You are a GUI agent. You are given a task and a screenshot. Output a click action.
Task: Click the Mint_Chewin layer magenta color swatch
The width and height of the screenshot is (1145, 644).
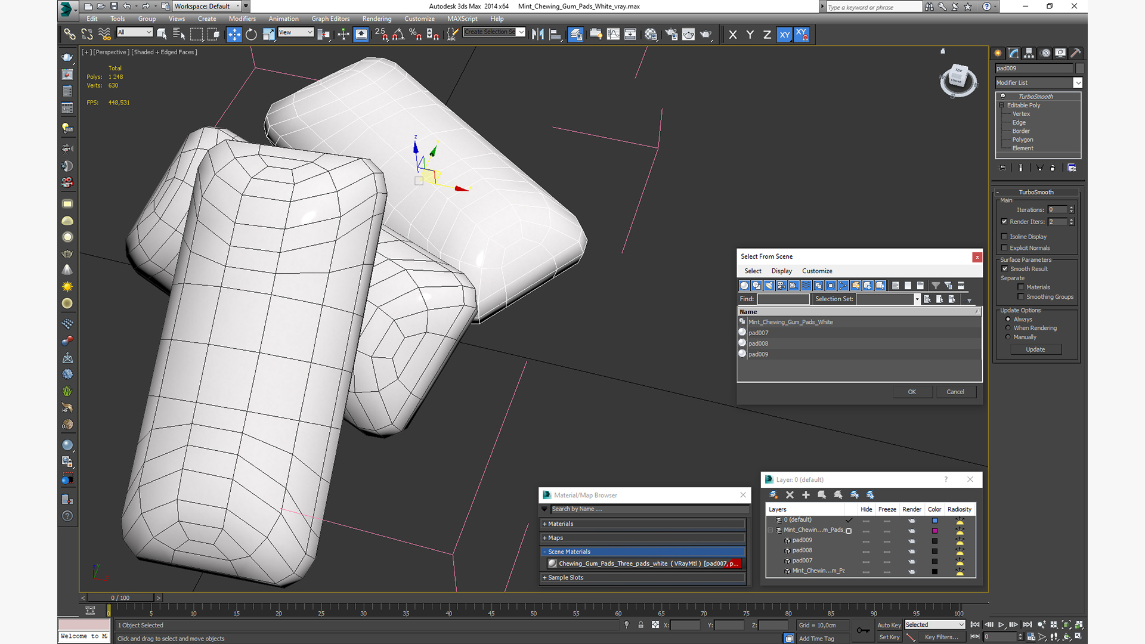coord(934,531)
